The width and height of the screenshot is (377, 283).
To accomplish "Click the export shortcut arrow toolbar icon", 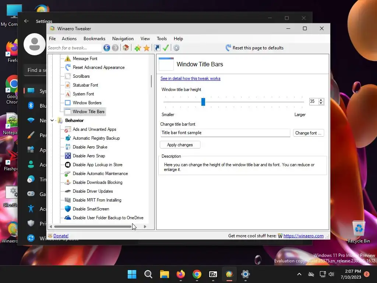I will click(157, 48).
